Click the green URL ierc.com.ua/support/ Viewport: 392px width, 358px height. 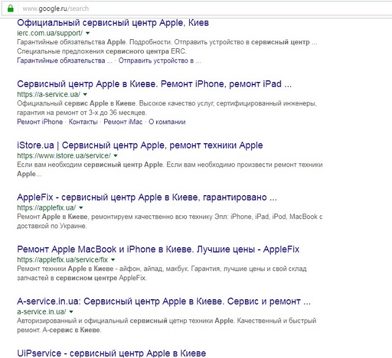coord(50,33)
